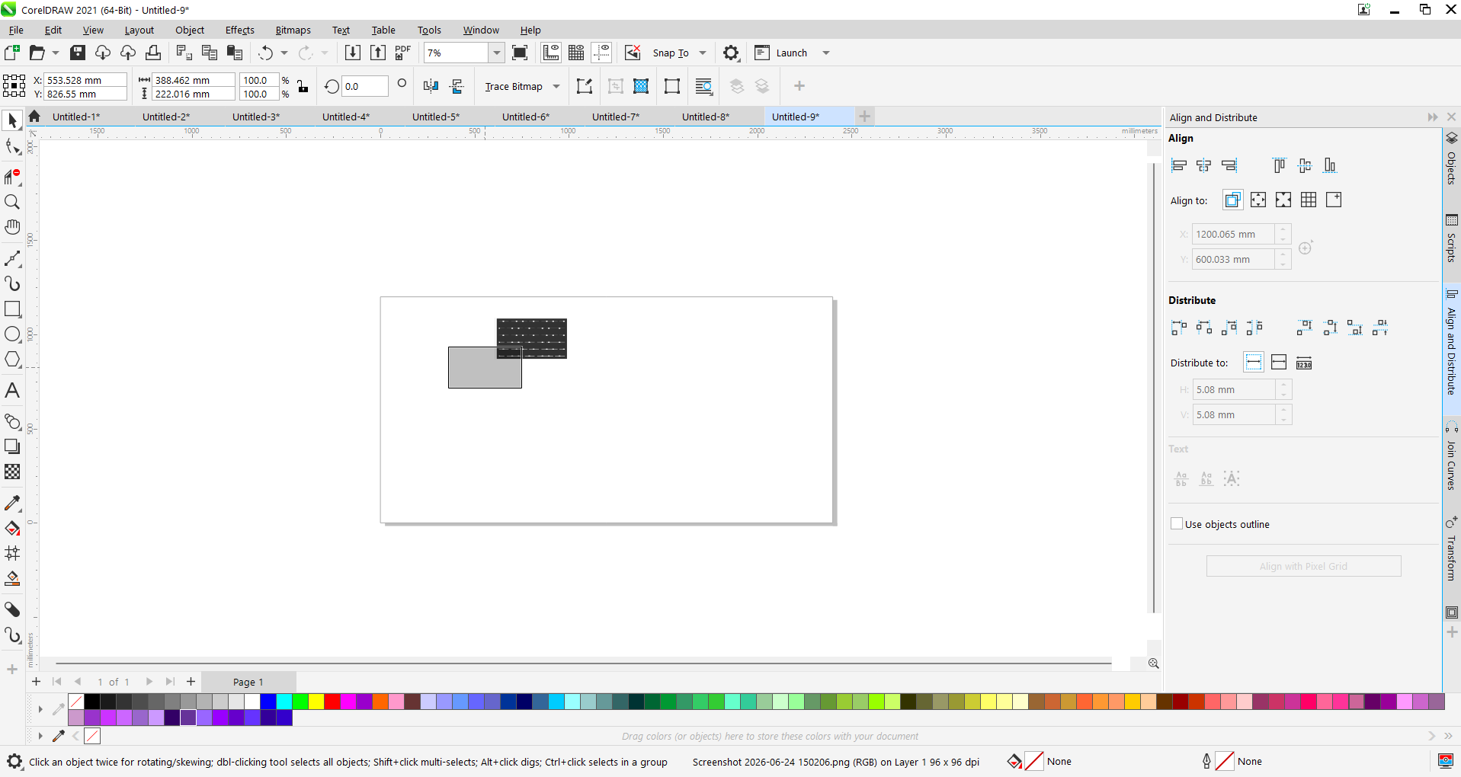Screen dimensions: 1461x777
Task: Open the Effects menu
Action: (239, 30)
